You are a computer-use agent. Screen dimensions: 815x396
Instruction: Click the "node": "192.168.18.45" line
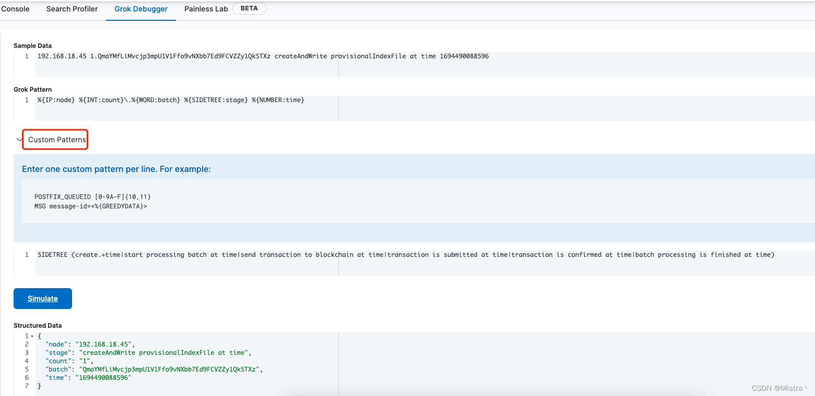(x=90, y=344)
